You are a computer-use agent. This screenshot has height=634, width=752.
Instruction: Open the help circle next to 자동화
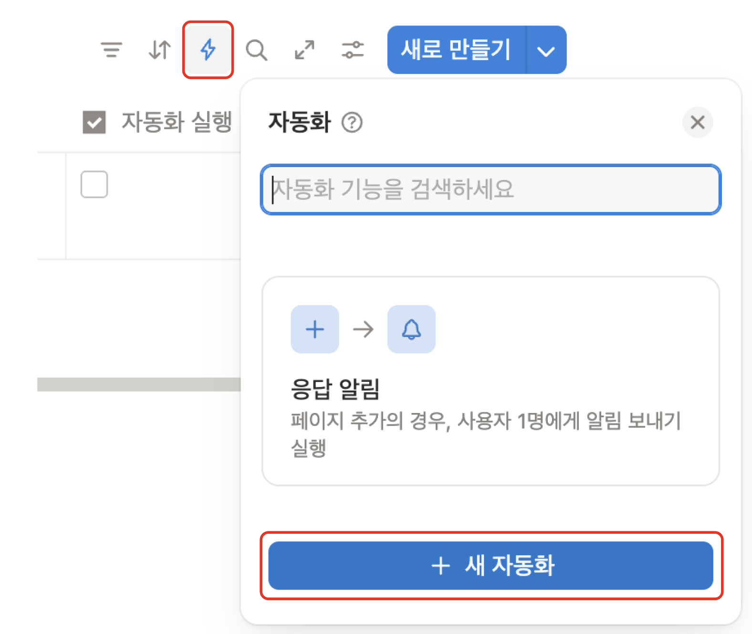coord(352,123)
